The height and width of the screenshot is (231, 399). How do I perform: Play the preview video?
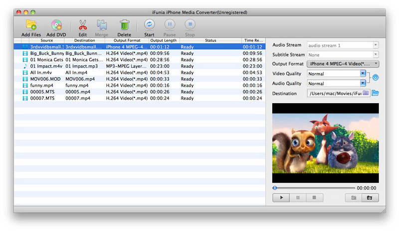[x=281, y=198]
